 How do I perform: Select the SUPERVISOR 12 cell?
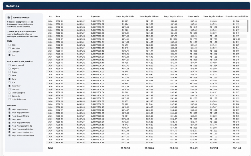[98, 60]
